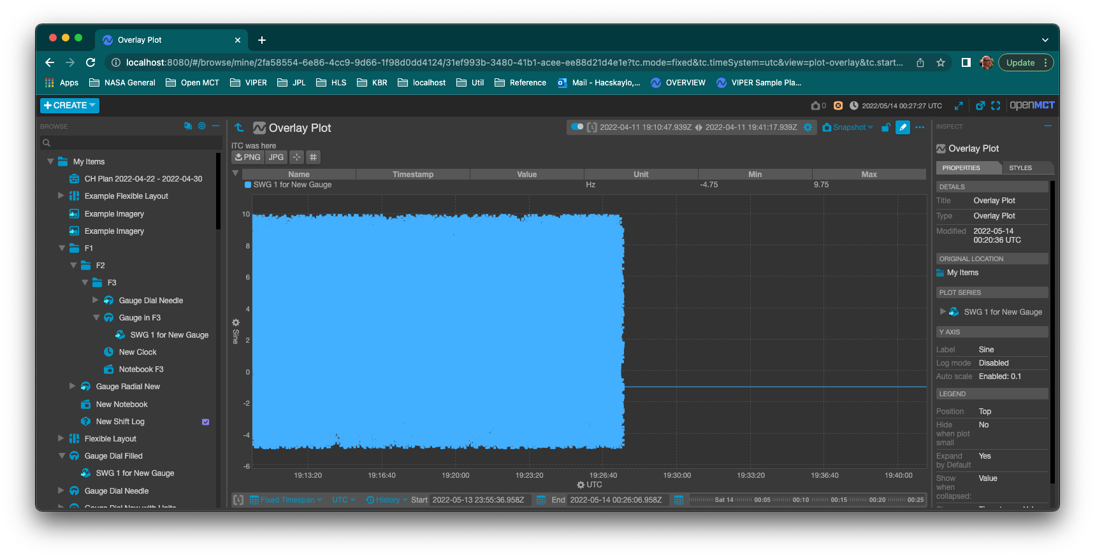This screenshot has width=1095, height=558.
Task: Expand Example Flexible Layout node
Action: point(61,196)
